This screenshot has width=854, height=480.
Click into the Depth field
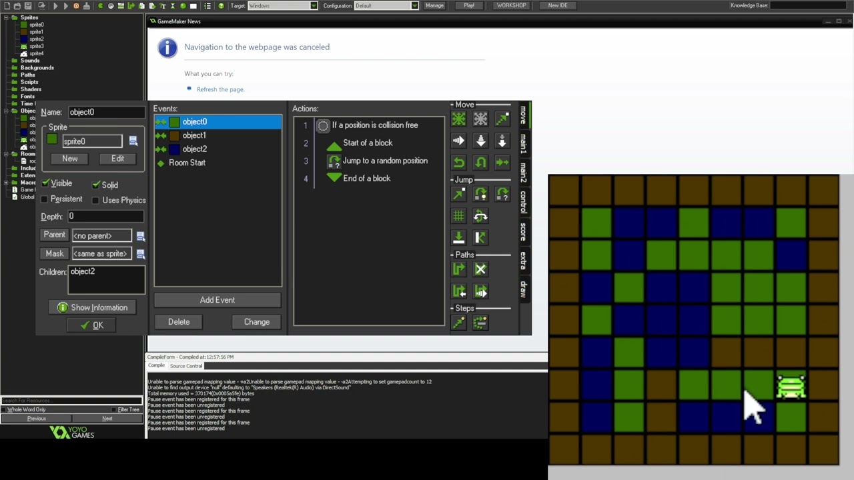[x=106, y=217]
